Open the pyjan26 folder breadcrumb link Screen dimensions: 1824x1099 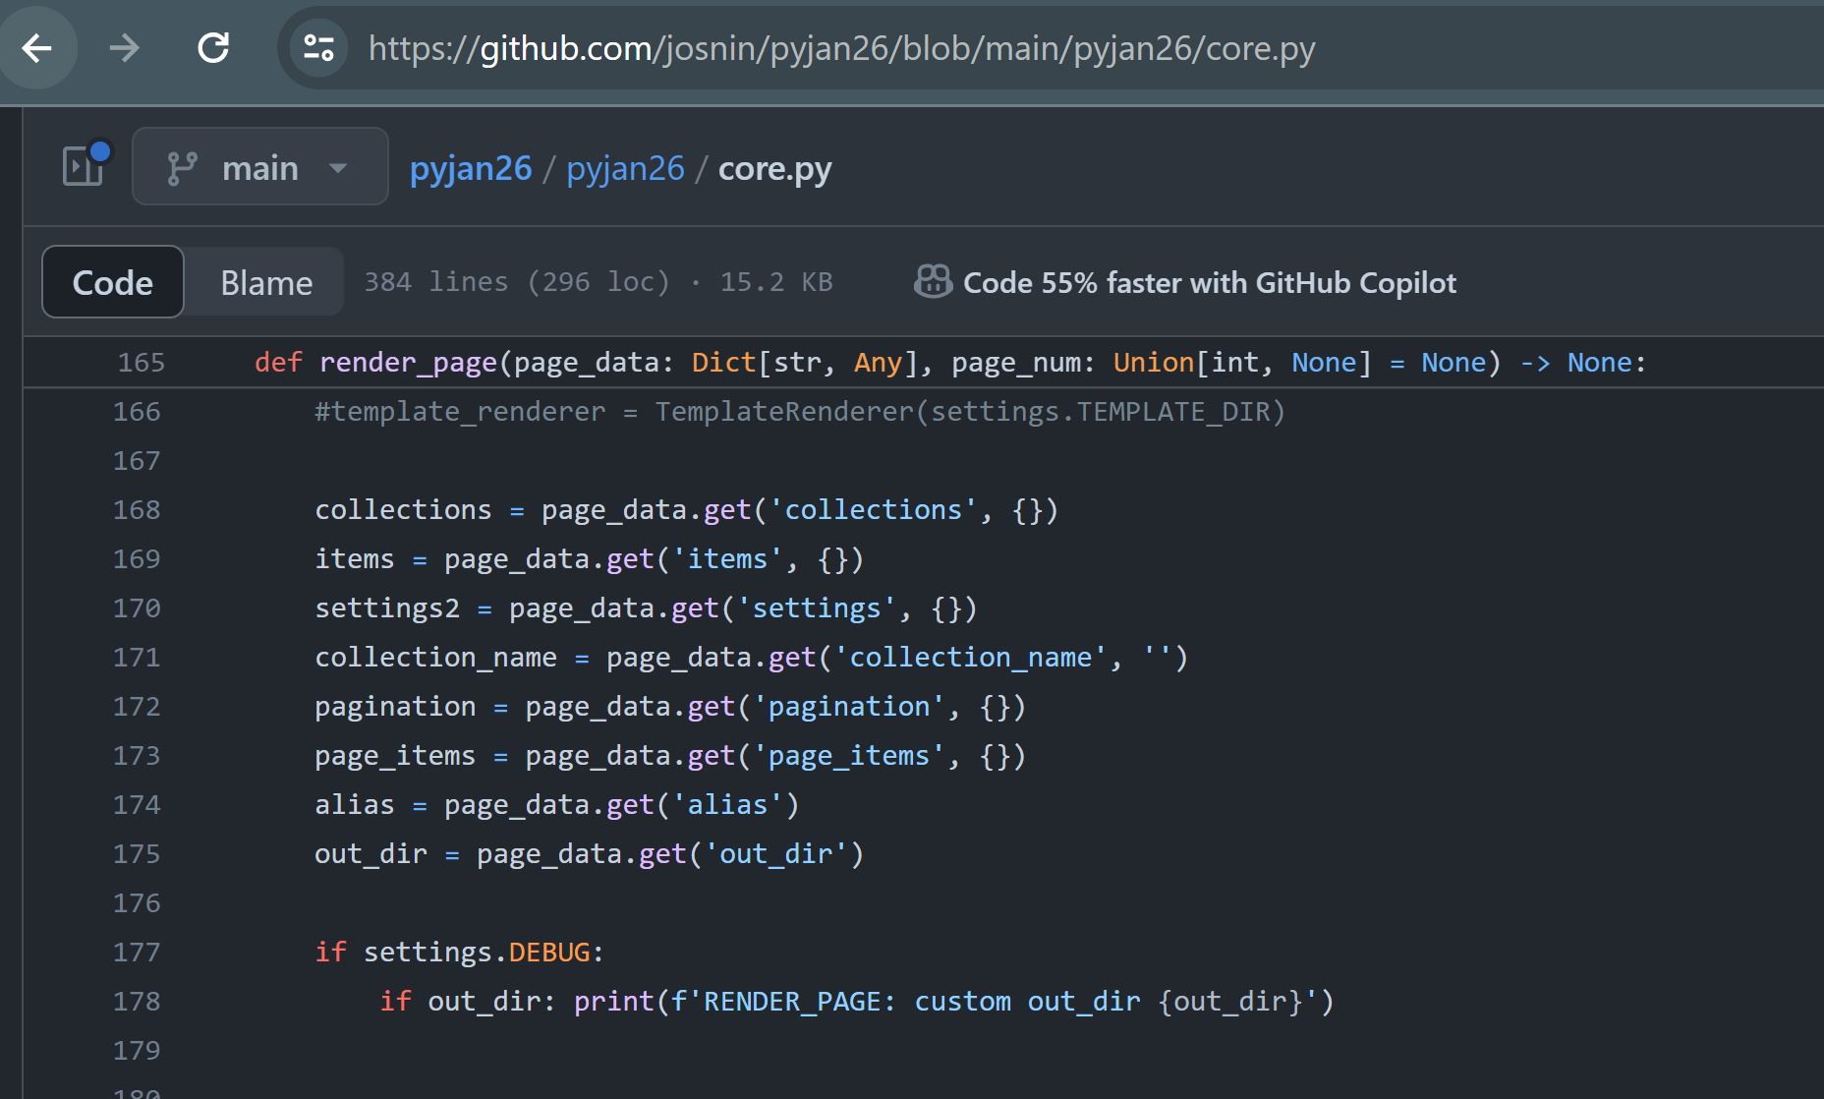pyautogui.click(x=625, y=168)
